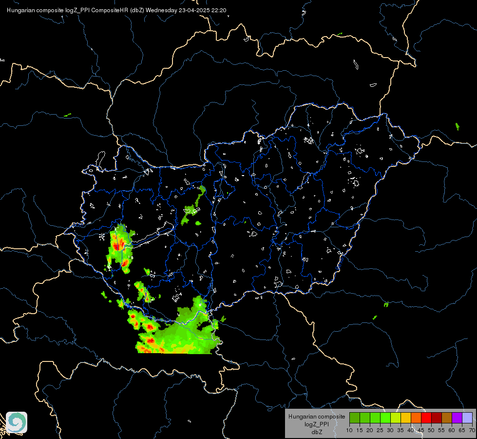Click the image title with date 23-04-2025 22:20

pos(116,10)
